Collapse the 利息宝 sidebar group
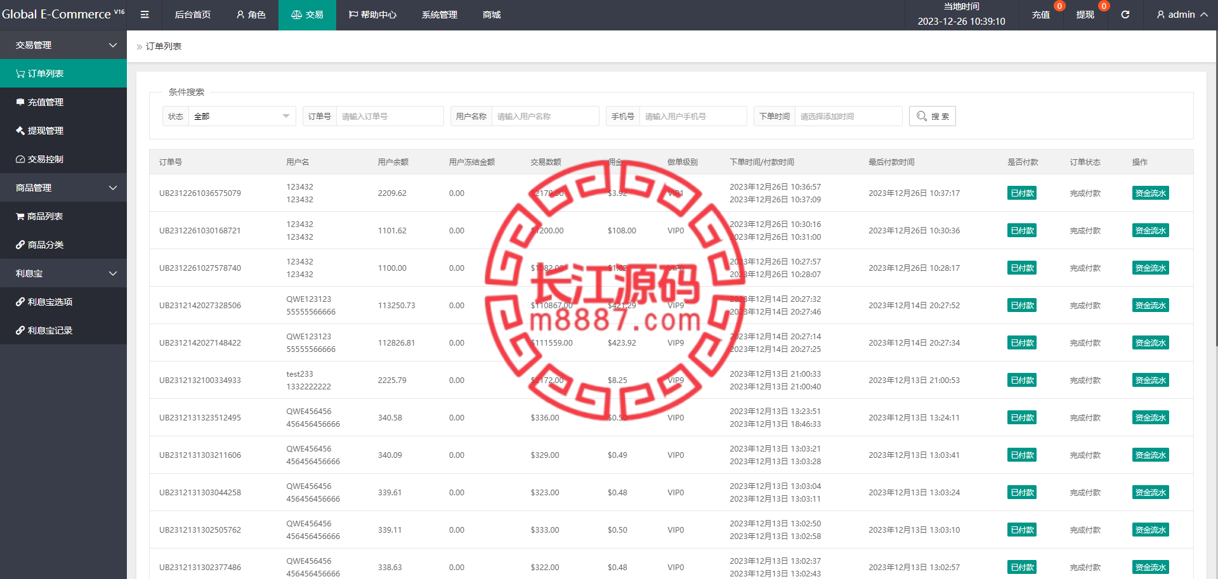Screen dimensions: 1218x579 tap(63, 273)
